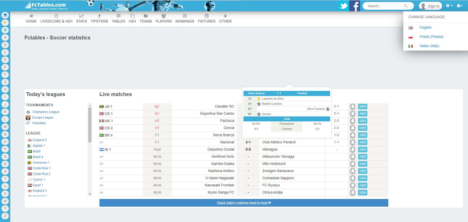Open the TEAMS menu
The width and height of the screenshot is (468, 222).
146,19
